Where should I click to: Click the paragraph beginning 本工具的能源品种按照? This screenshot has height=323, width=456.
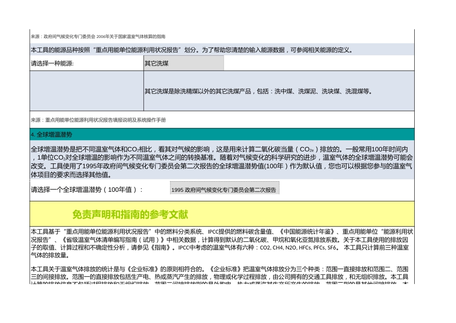[222, 50]
